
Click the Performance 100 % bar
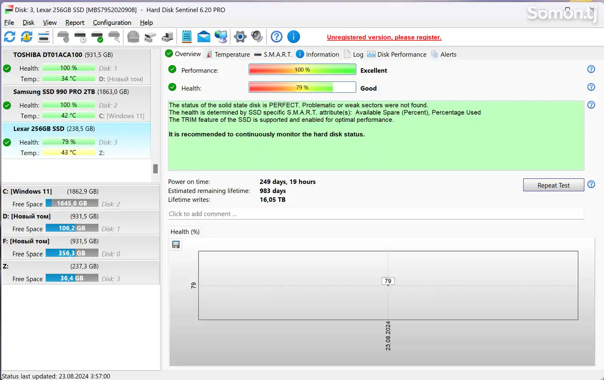click(302, 69)
